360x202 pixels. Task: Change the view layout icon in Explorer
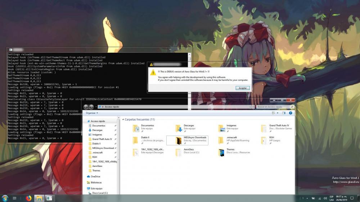pos(273,113)
